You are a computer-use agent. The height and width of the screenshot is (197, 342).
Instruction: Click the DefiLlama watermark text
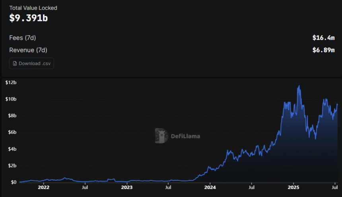click(x=185, y=136)
